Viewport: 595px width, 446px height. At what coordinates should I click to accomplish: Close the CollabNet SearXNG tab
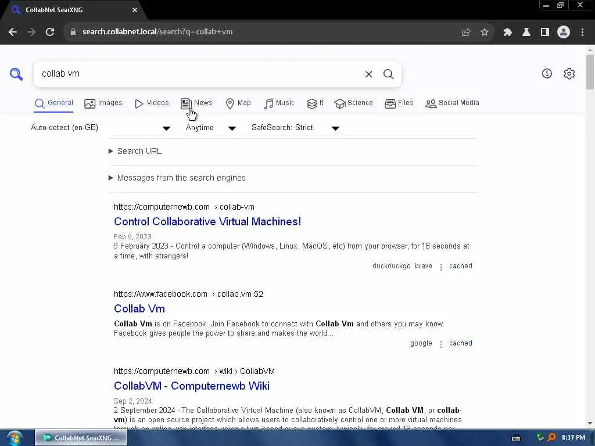coord(134,10)
